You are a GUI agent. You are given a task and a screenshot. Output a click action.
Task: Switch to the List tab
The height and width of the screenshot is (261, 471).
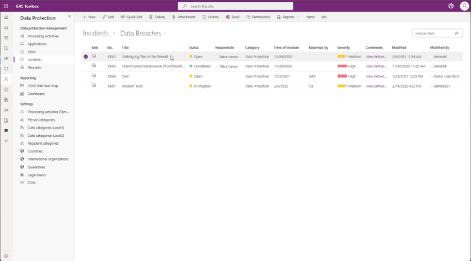pos(324,17)
